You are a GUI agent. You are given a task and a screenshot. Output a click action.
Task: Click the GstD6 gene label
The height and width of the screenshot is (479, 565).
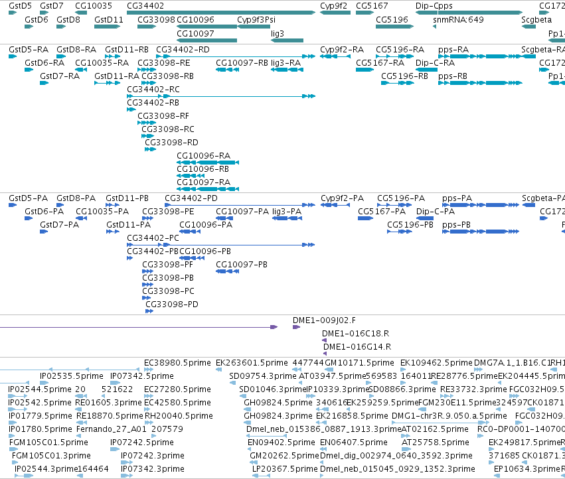37,20
